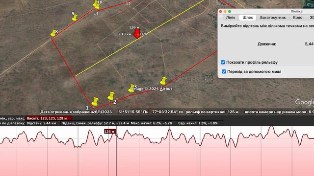Switch to the Лінія tab
Viewport: 314px width, 176px height.
click(x=231, y=18)
